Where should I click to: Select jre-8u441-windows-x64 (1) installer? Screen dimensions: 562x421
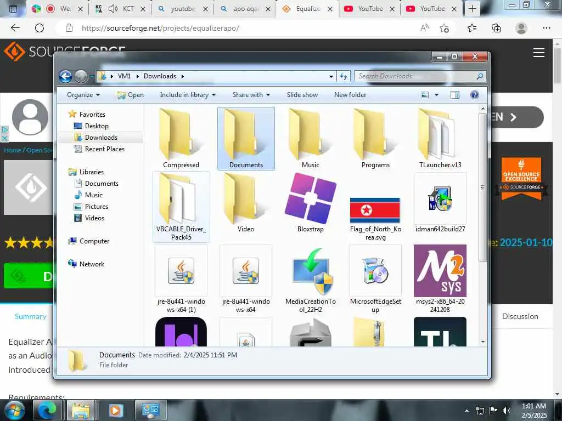point(181,279)
